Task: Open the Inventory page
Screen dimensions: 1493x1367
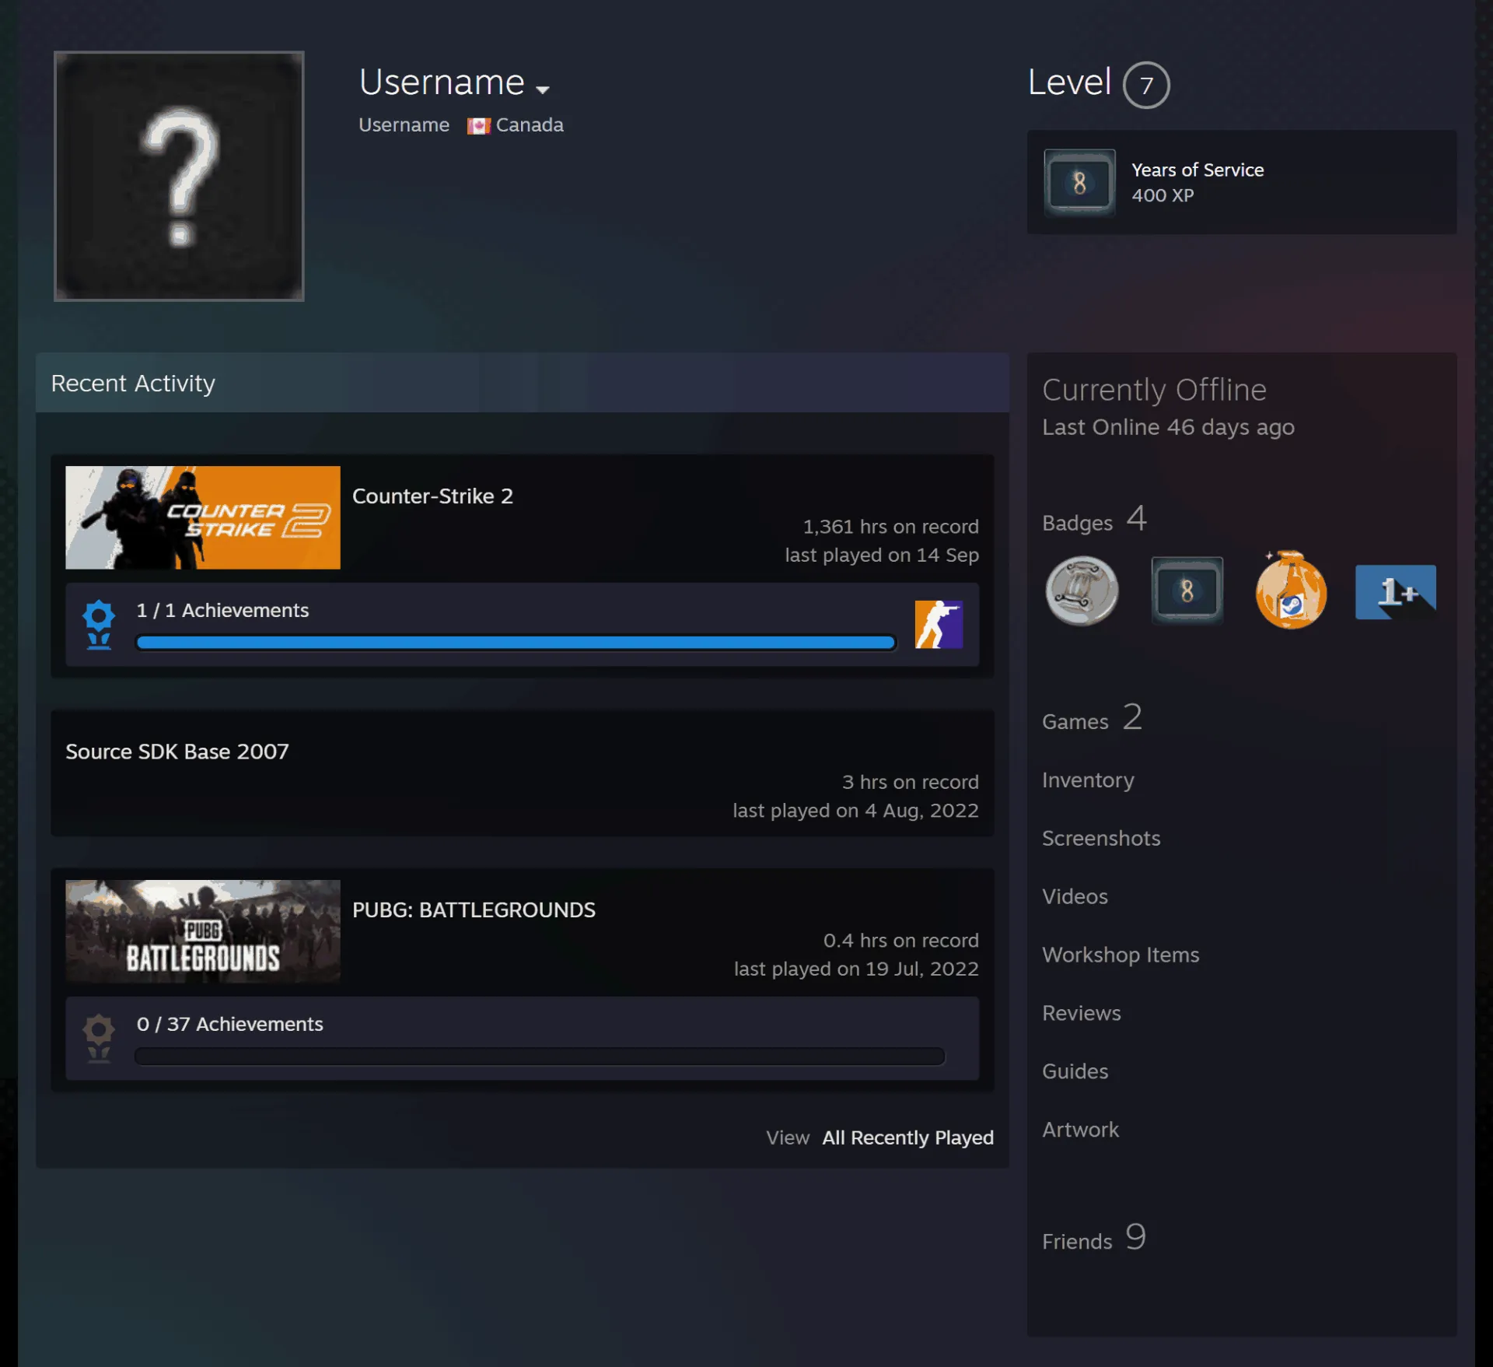Action: [x=1088, y=780]
